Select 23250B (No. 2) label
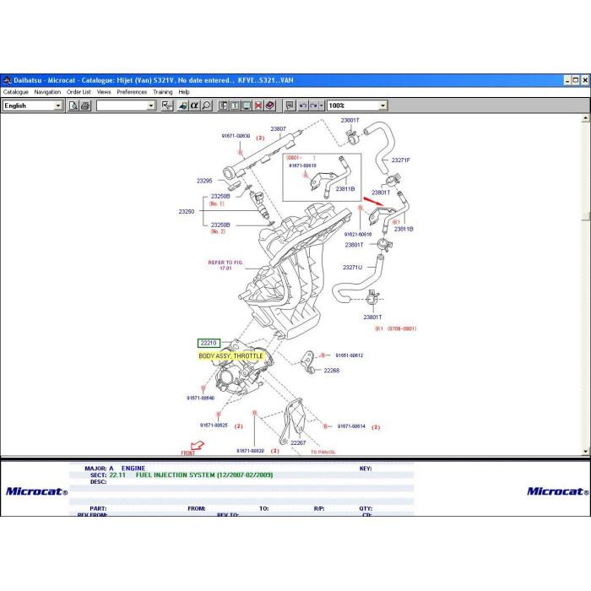Image resolution: width=591 pixels, height=591 pixels. point(220,225)
